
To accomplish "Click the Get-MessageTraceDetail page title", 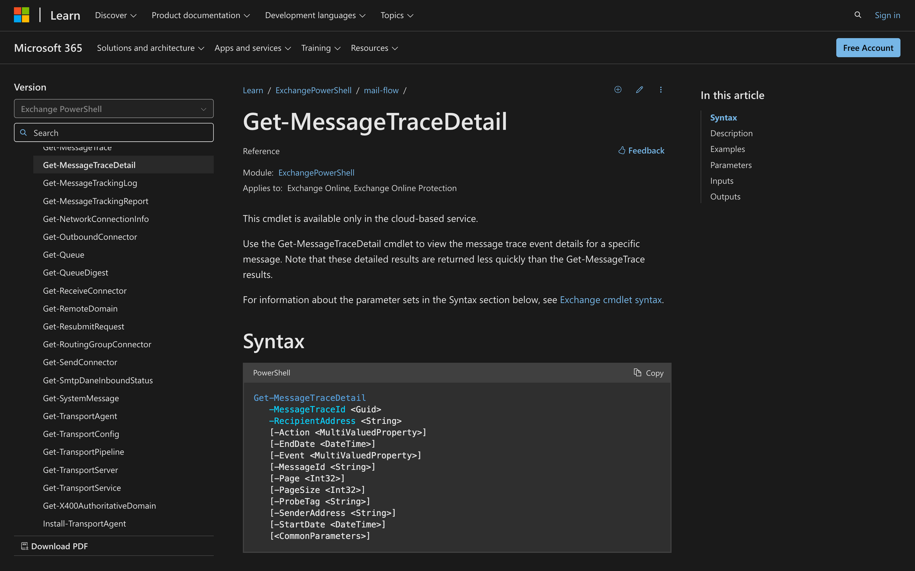I will [x=375, y=122].
